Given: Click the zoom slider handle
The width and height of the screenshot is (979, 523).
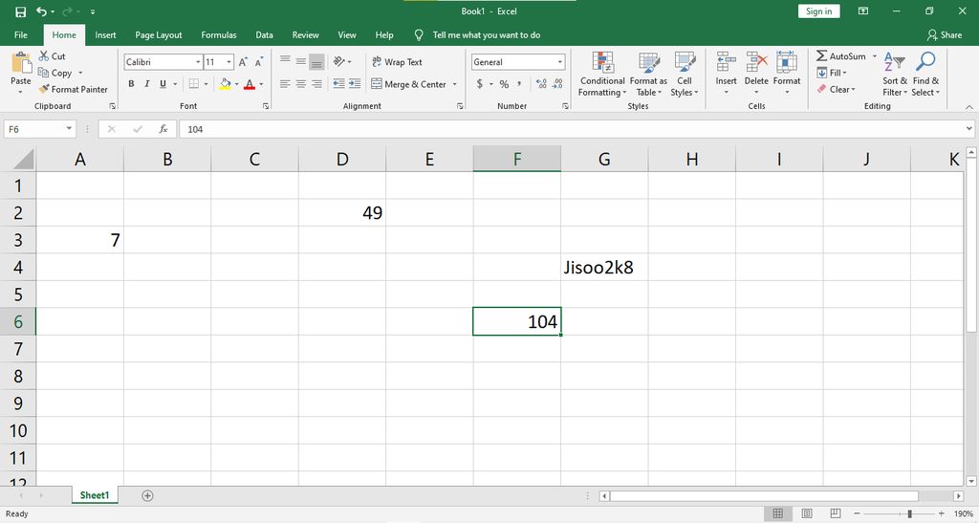Looking at the screenshot, I should pyautogui.click(x=910, y=513).
